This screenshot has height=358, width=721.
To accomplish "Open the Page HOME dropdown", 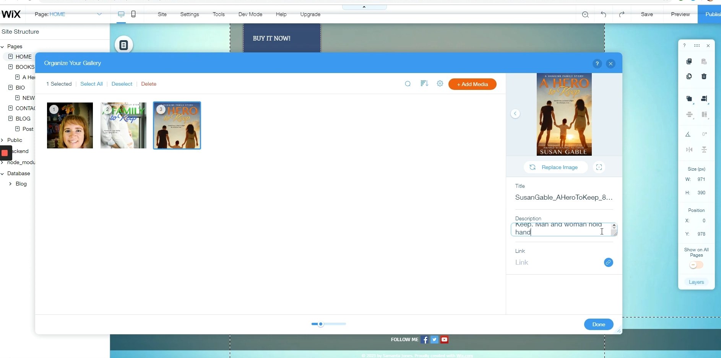I will click(x=68, y=14).
